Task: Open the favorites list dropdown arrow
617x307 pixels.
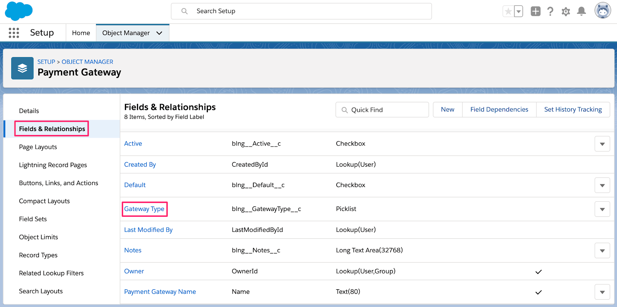Action: 519,12
